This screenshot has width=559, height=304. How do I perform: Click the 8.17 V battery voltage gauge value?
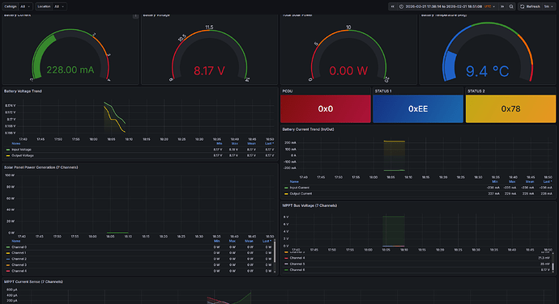pos(209,70)
